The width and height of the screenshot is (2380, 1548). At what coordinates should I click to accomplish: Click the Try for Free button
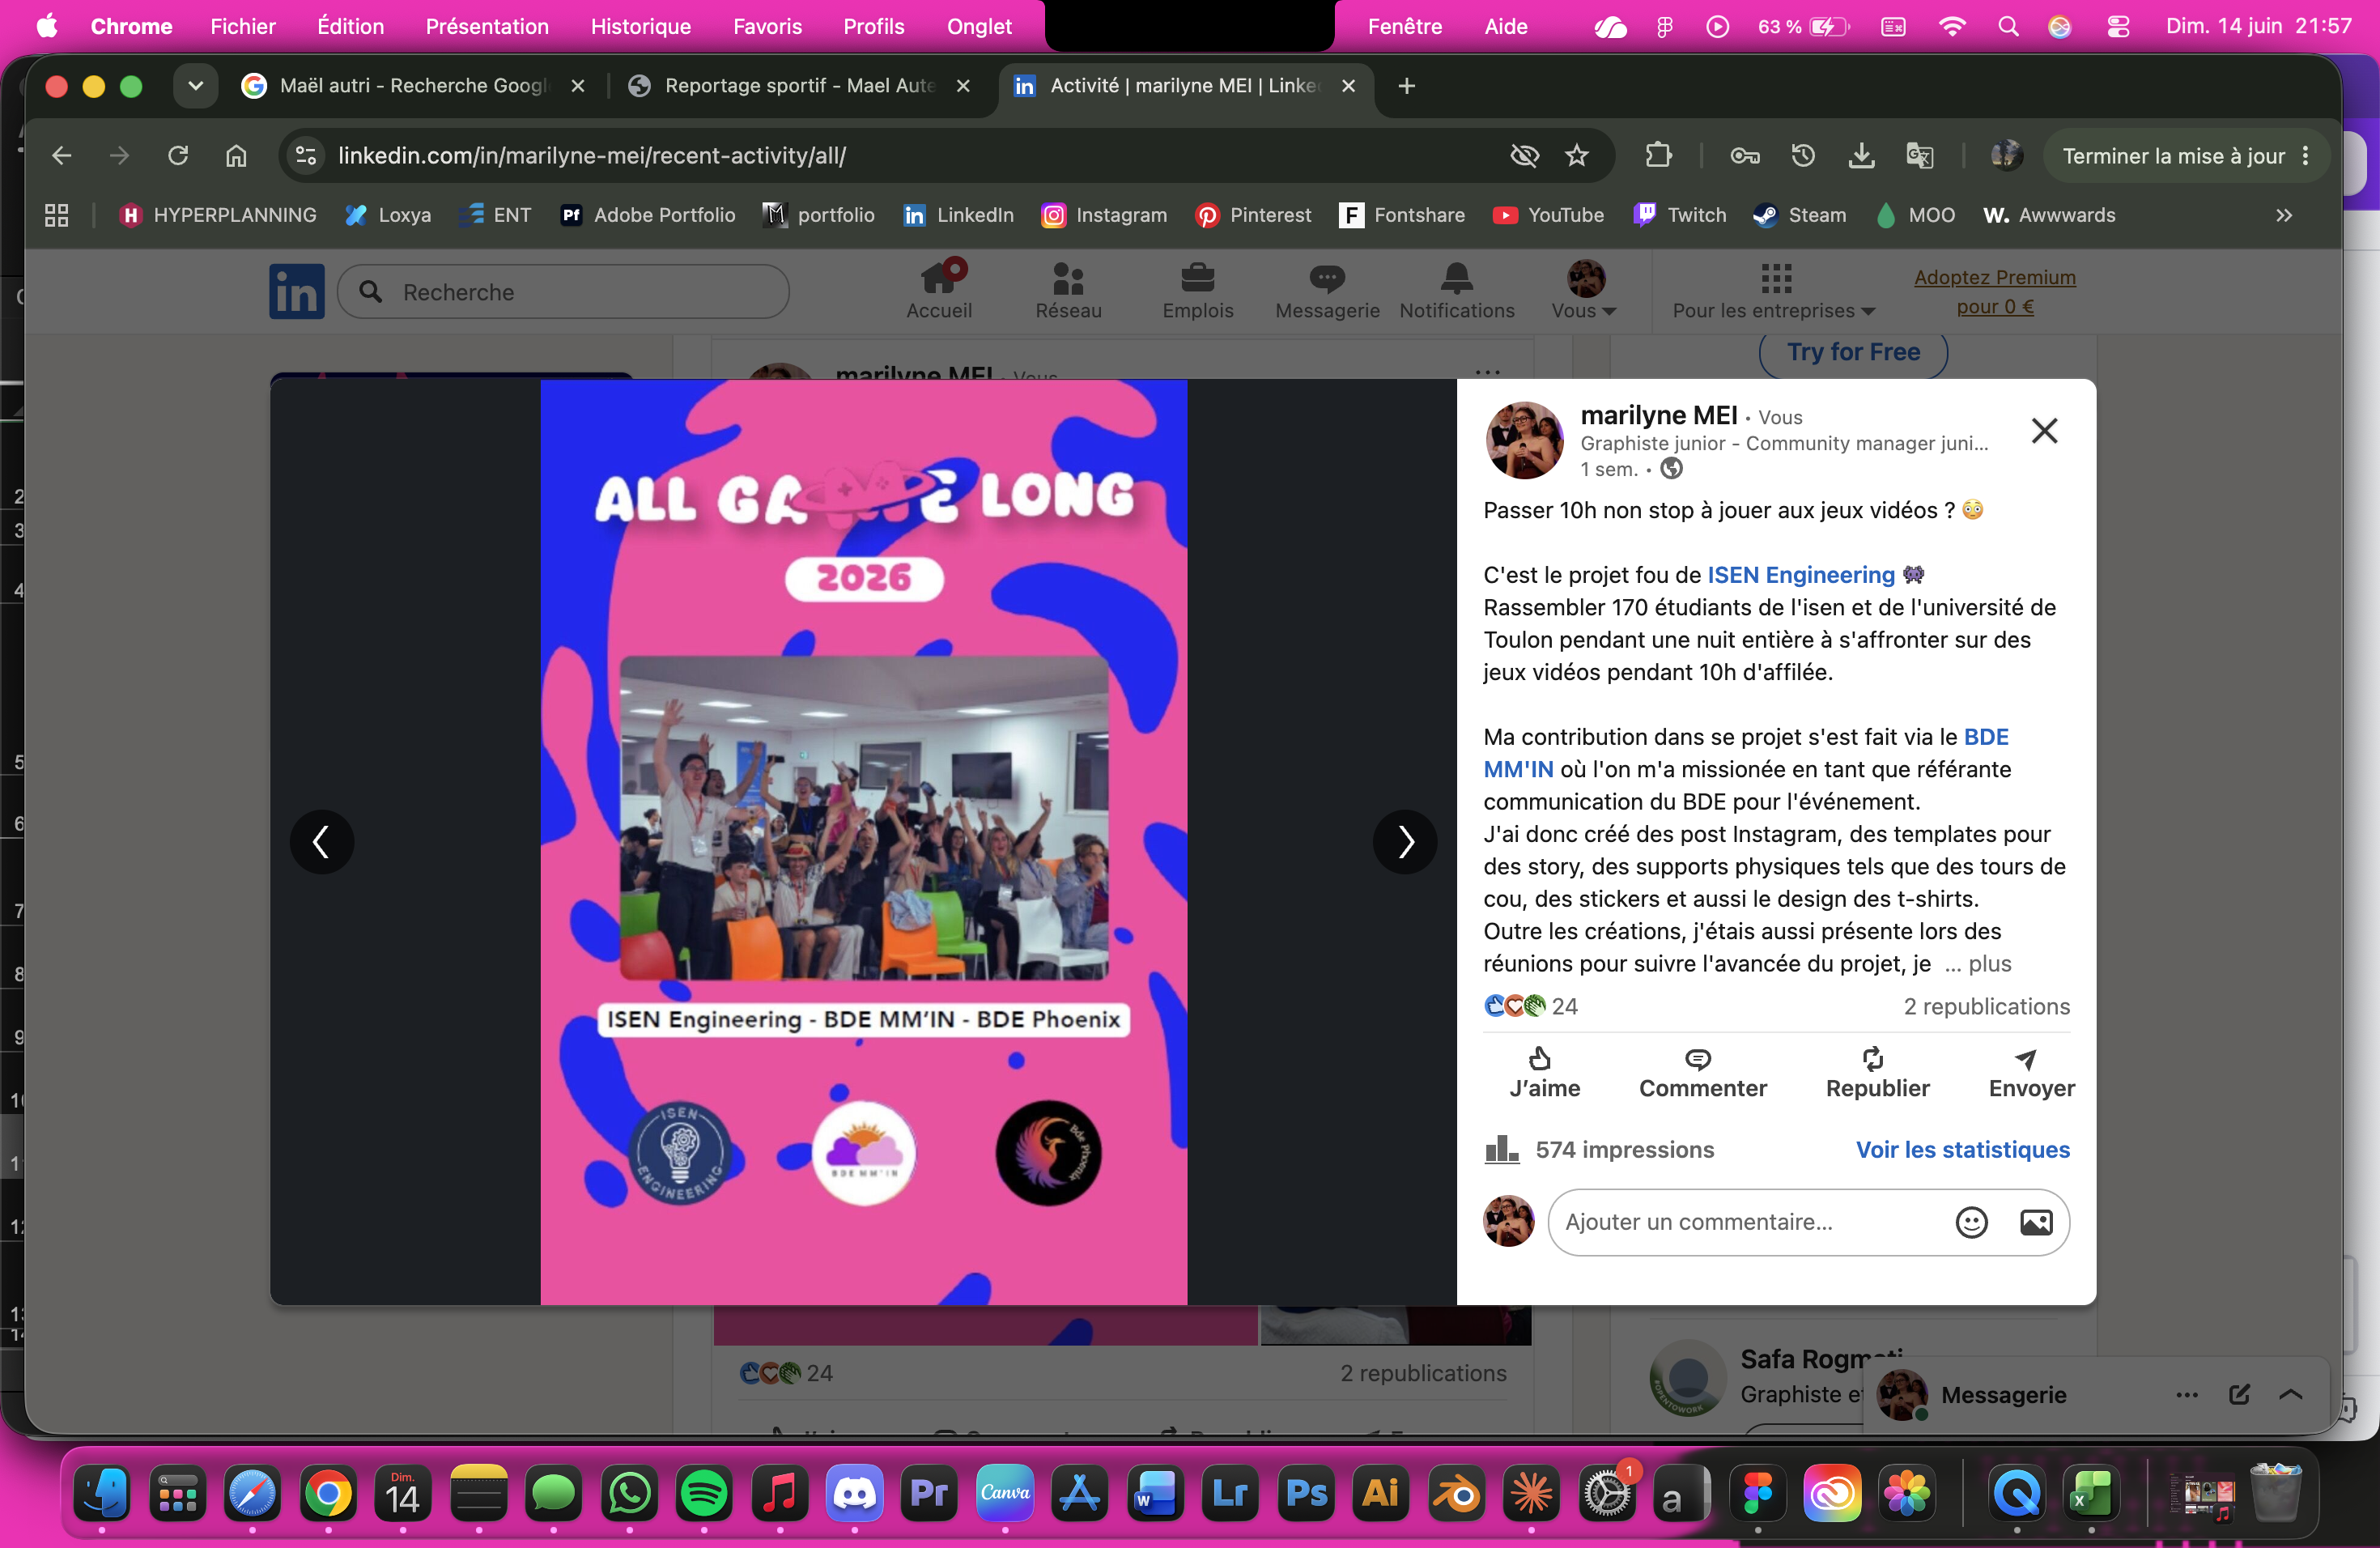pos(1853,352)
